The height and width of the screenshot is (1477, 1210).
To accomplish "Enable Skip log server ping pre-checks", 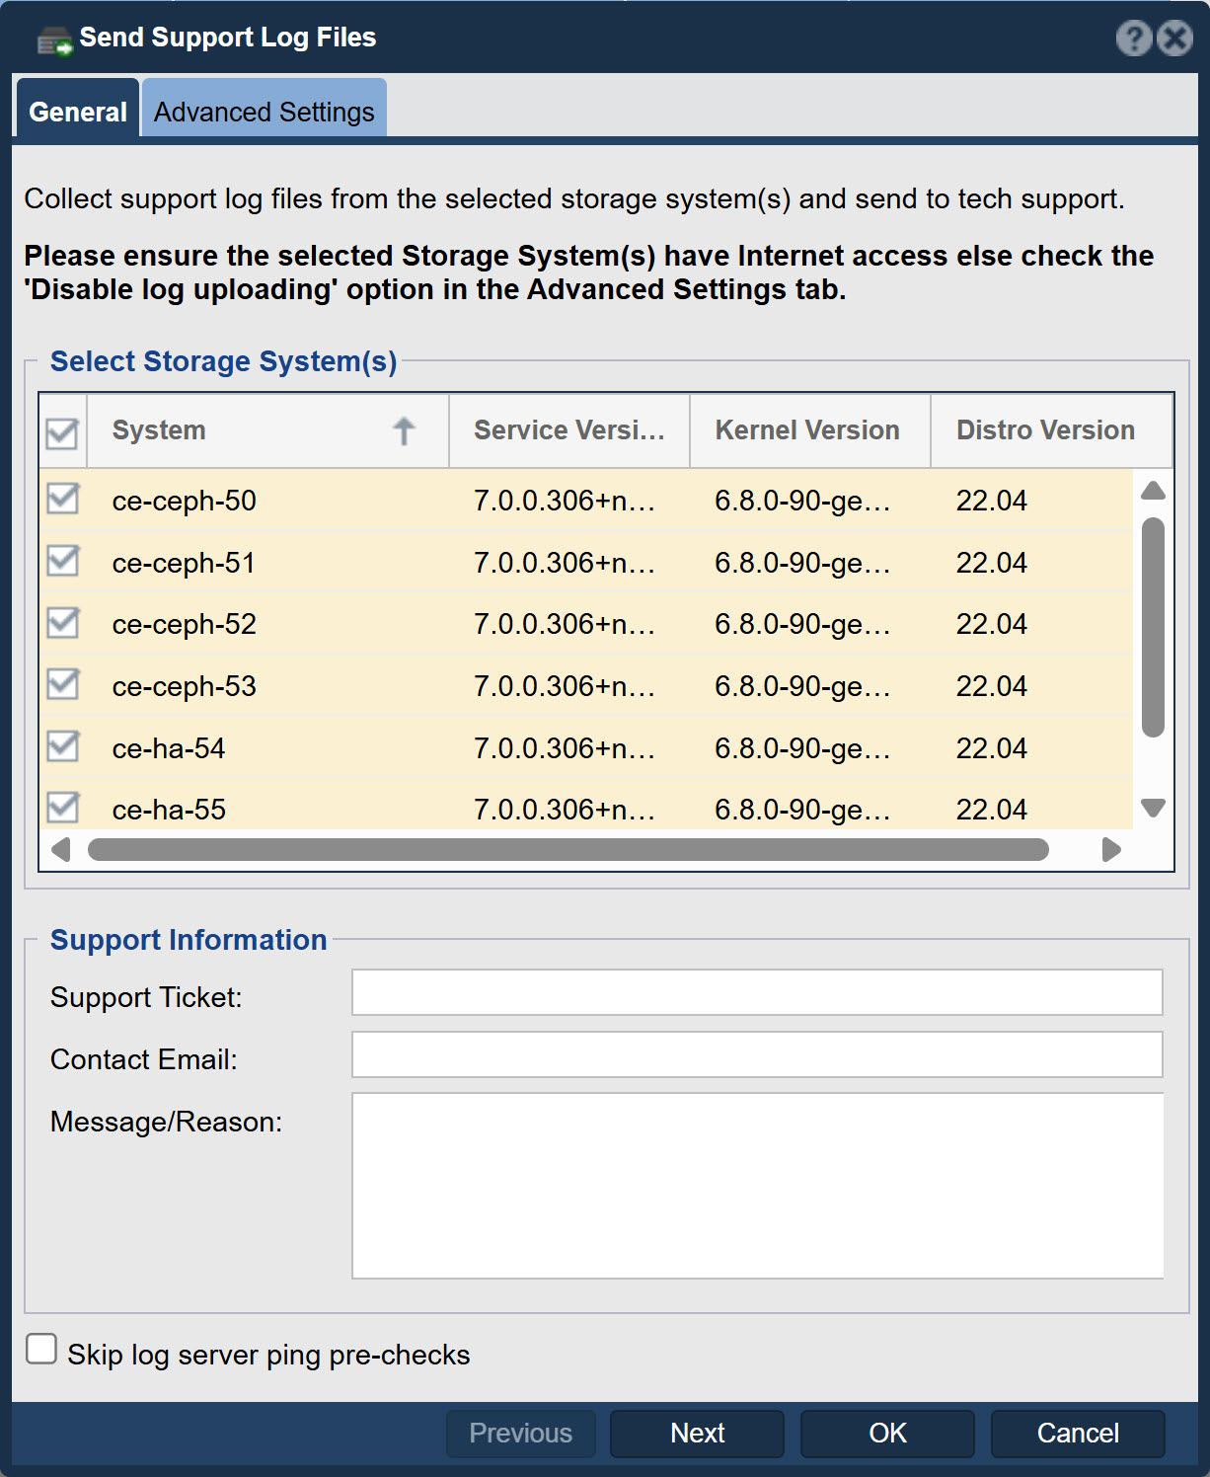I will tap(41, 1349).
